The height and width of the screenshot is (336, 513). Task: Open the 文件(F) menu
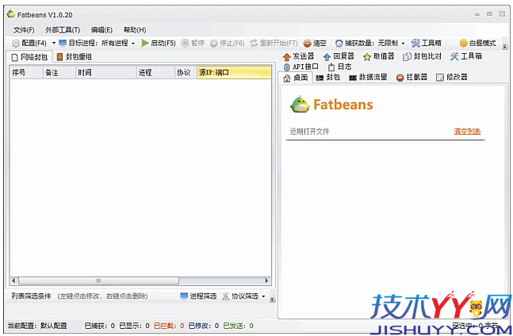24,30
